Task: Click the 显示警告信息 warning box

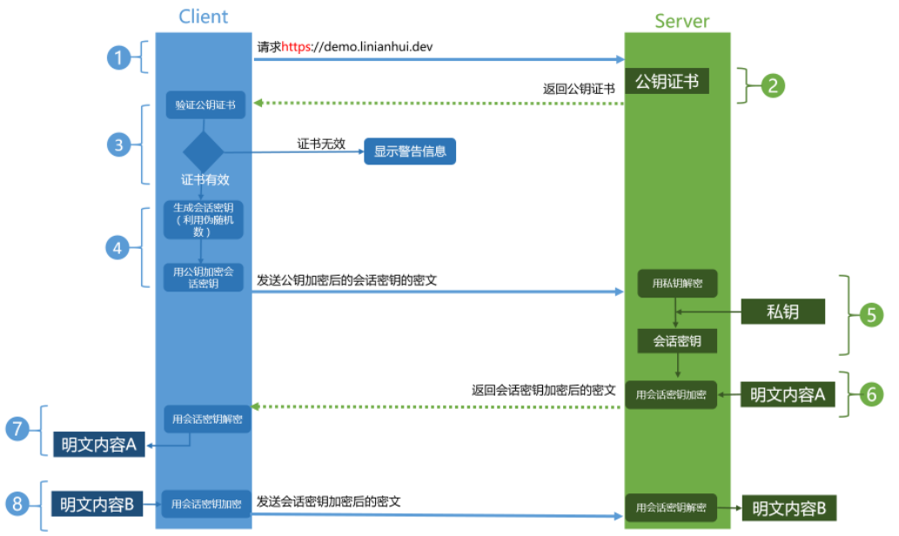Action: pos(409,151)
